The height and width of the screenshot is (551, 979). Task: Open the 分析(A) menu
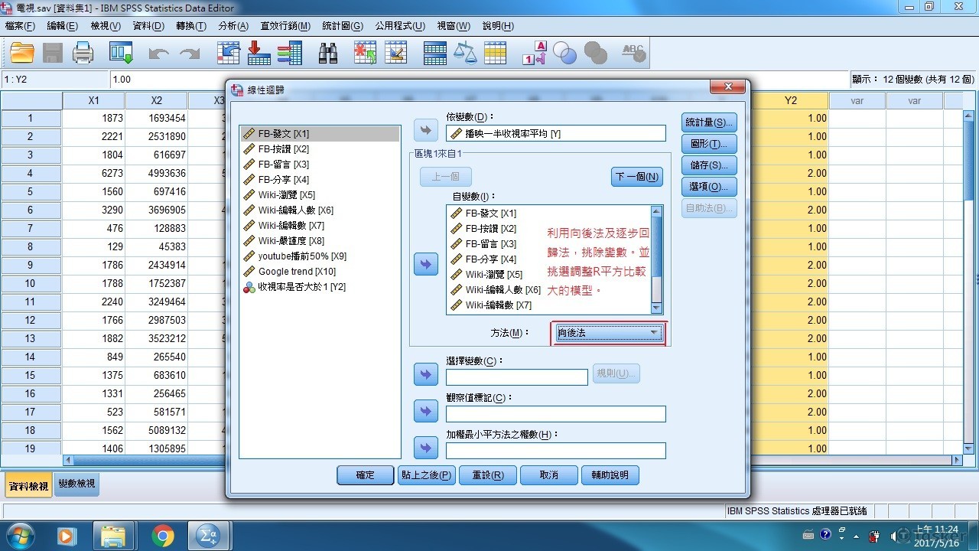coord(233,26)
